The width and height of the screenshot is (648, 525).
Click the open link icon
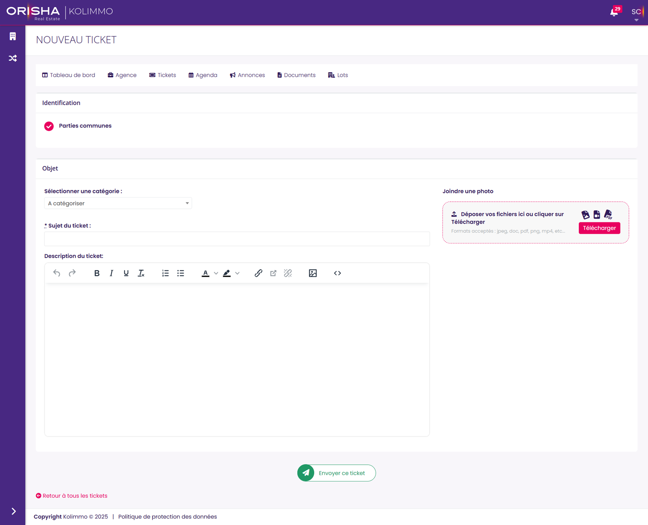coord(273,273)
